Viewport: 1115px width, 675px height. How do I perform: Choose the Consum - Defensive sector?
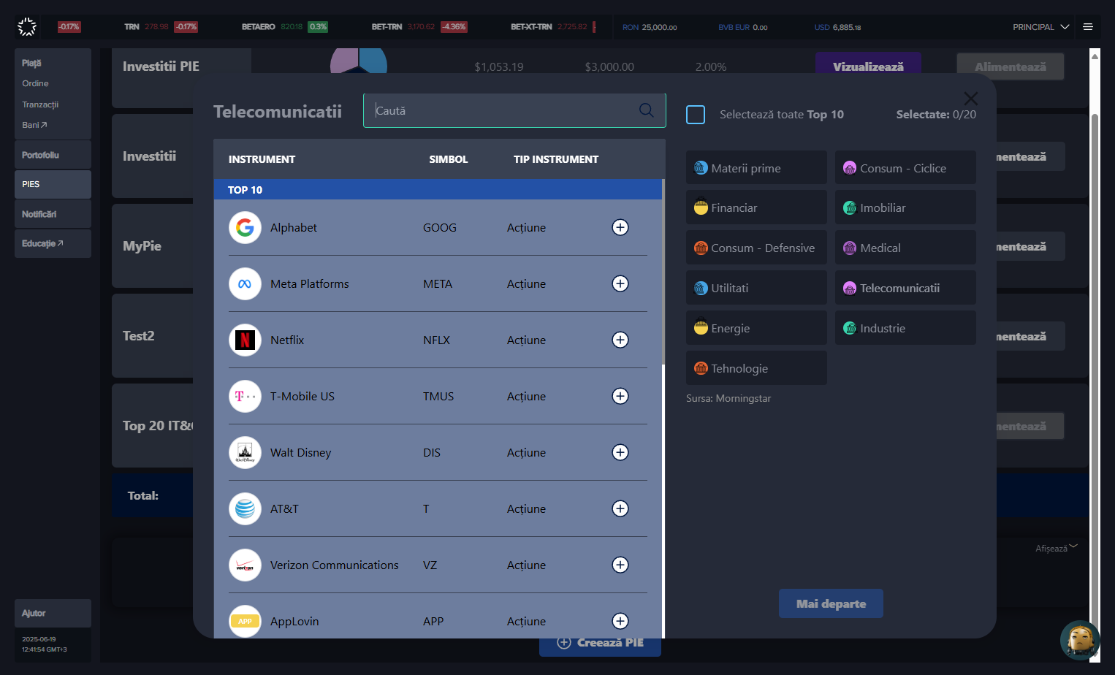(x=756, y=248)
